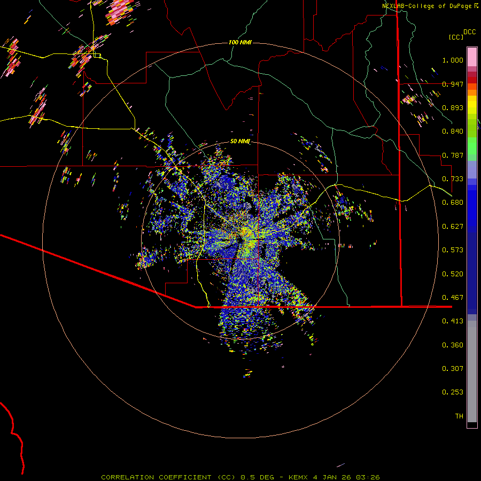The height and width of the screenshot is (481, 481).
Task: Click the "TH" threshold label
Action: 459,416
